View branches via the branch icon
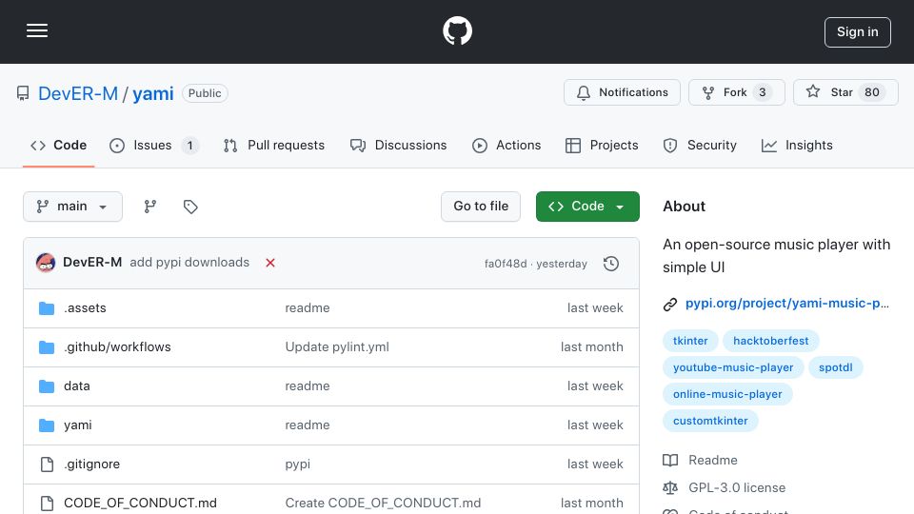Image resolution: width=914 pixels, height=514 pixels. [150, 207]
